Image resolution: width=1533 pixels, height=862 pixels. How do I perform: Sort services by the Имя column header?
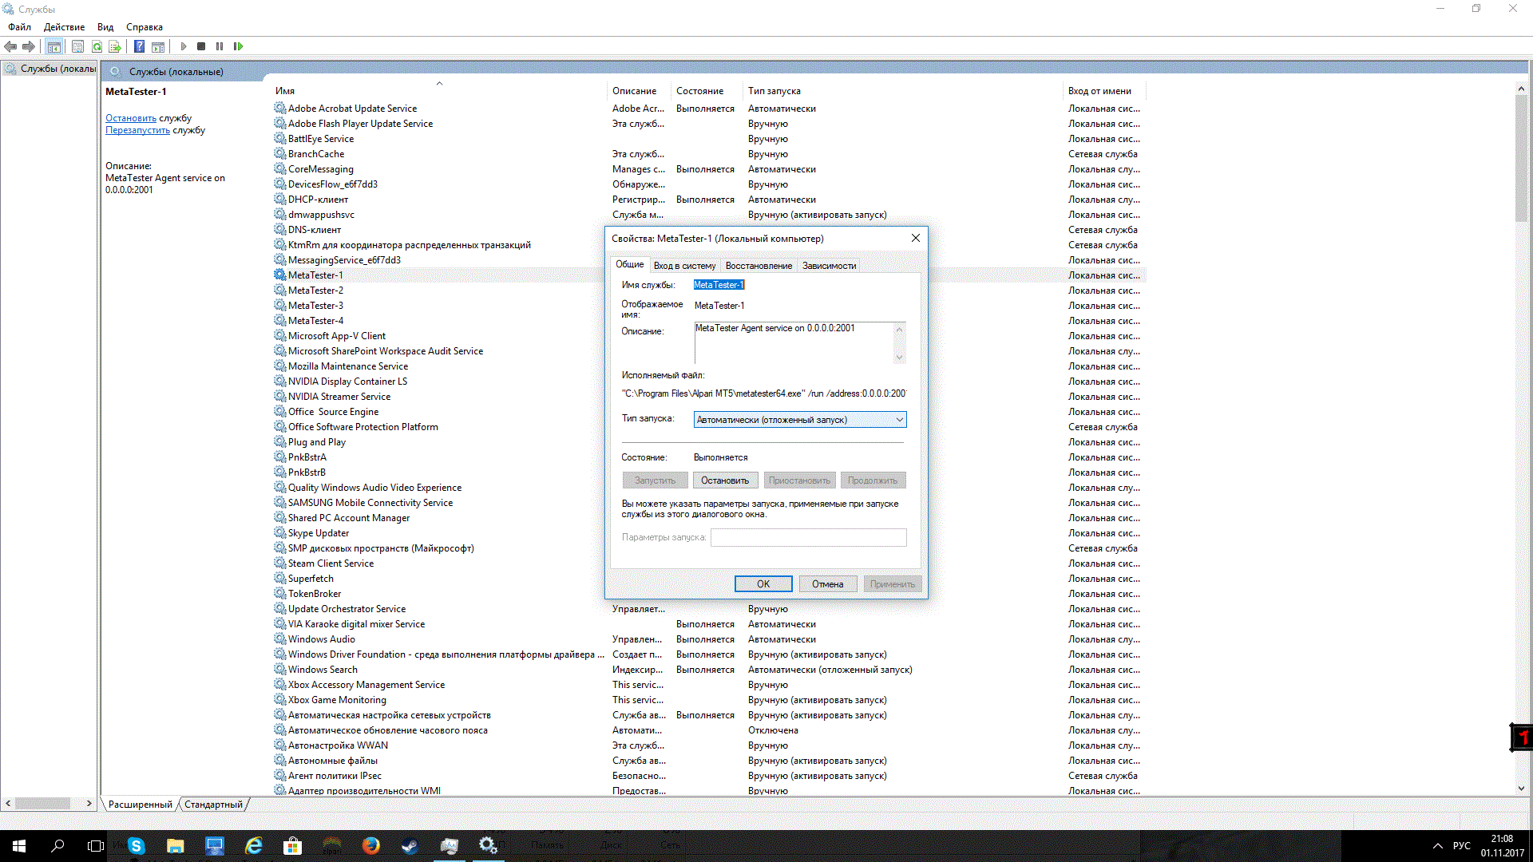(439, 91)
